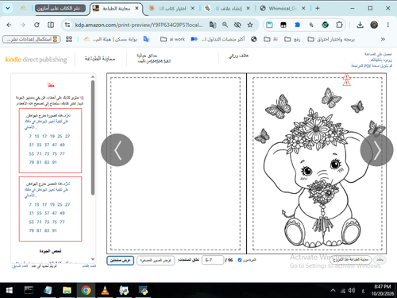397x298 pixels.
Task: Click the 'عرض الصور المصغرة' thumbnails button
Action: [156, 261]
